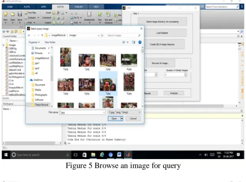Select gaborWavelet.m in Current Folder panel

[17, 73]
